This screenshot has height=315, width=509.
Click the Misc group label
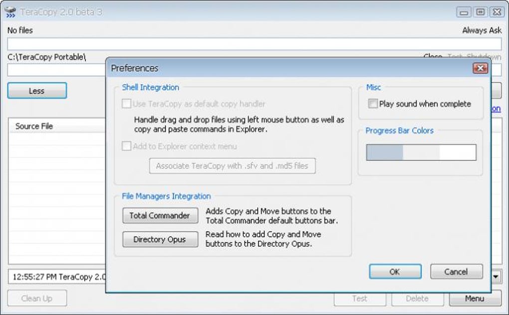click(x=374, y=87)
